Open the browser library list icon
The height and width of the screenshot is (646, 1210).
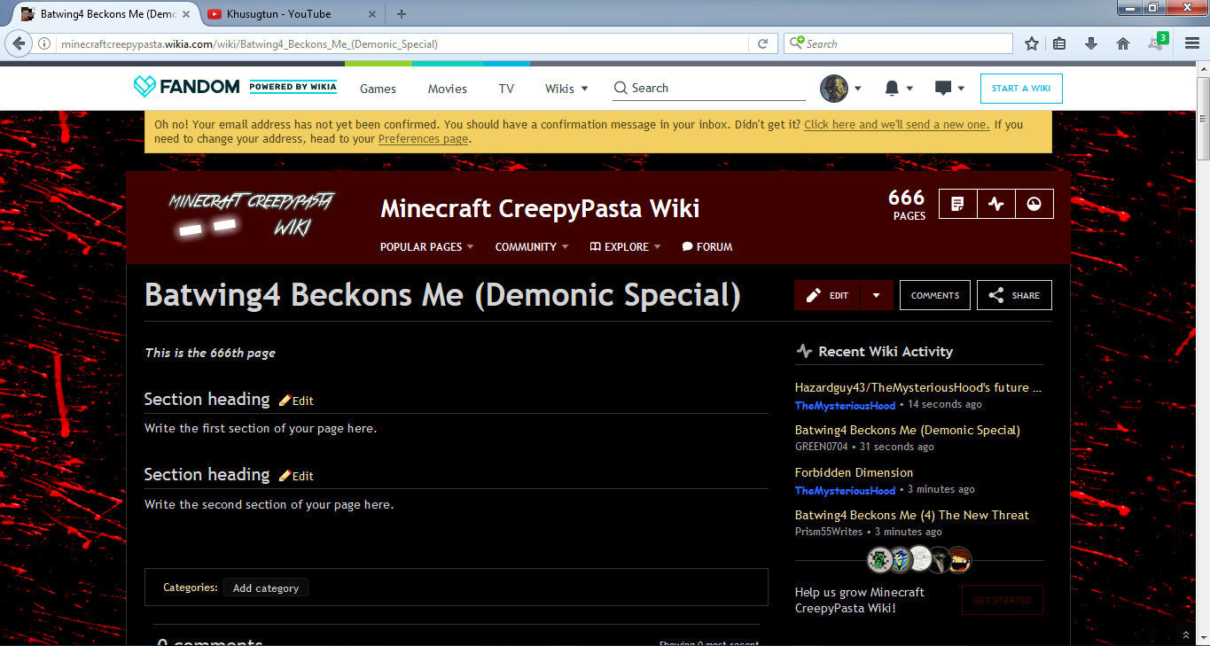1059,43
